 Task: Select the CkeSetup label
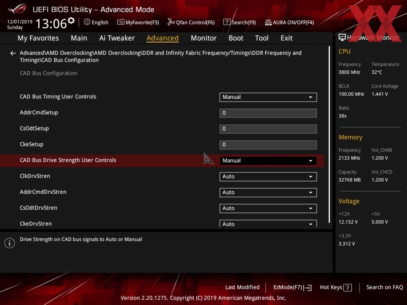(x=32, y=144)
